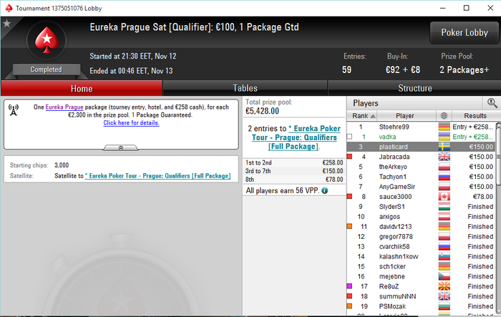The height and width of the screenshot is (317, 501).
Task: Click the broadcast antenna announcement icon
Action: pos(14,110)
